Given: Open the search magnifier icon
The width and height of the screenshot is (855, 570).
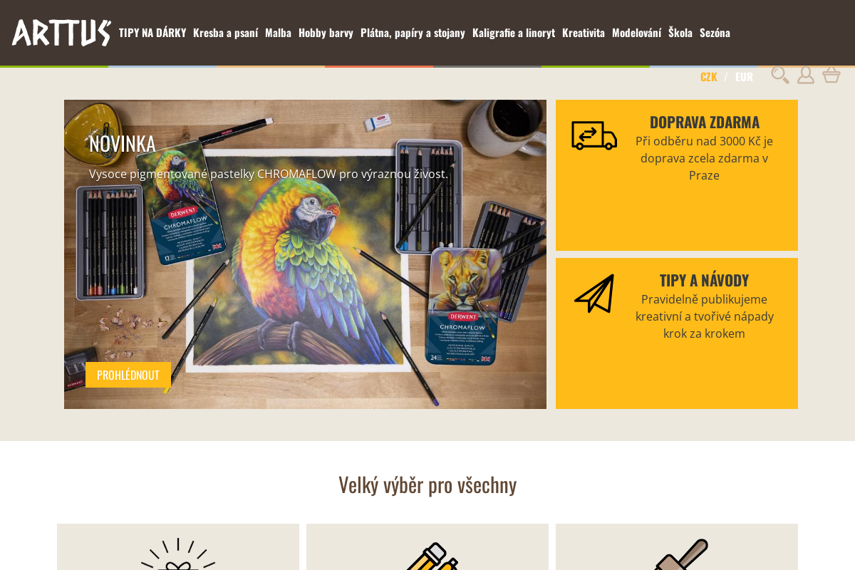Looking at the screenshot, I should [780, 75].
